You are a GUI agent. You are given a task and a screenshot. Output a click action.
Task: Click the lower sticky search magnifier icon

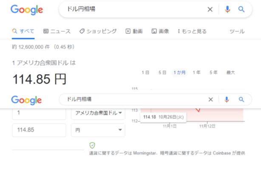pyautogui.click(x=241, y=99)
